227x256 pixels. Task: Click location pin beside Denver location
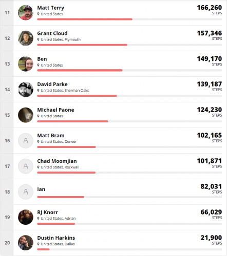(x=39, y=141)
